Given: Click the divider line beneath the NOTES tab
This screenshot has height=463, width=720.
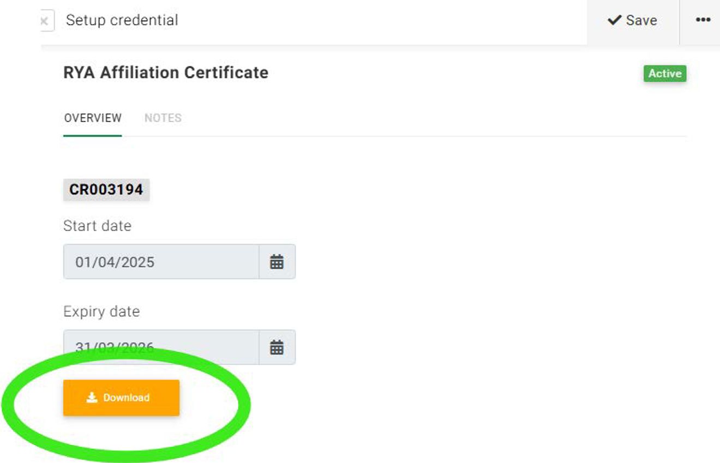Looking at the screenshot, I should click(x=163, y=136).
